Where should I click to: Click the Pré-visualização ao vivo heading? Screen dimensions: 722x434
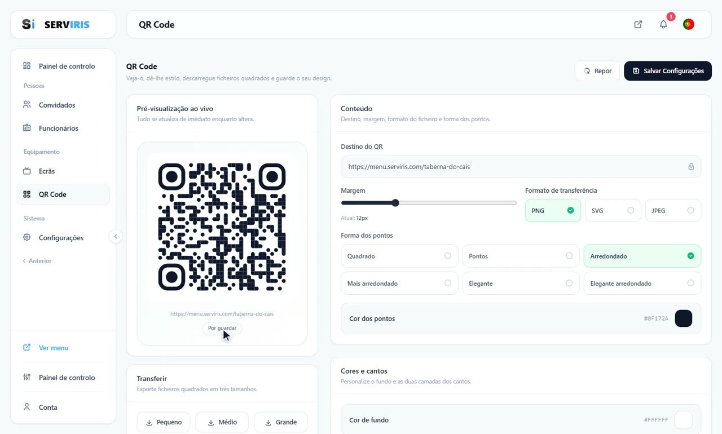[175, 108]
